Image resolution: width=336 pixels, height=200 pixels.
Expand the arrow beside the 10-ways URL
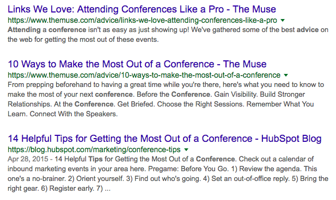[x=286, y=76]
